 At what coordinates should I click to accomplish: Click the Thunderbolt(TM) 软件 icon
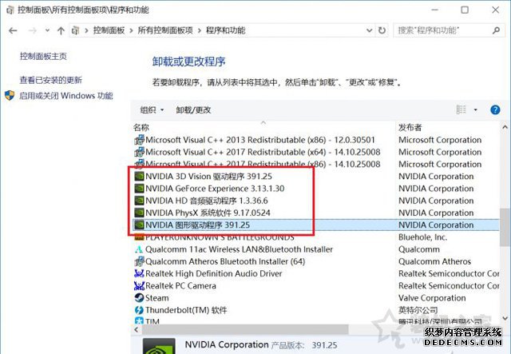click(x=139, y=310)
